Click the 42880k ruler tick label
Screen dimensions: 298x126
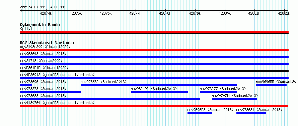point(225,14)
